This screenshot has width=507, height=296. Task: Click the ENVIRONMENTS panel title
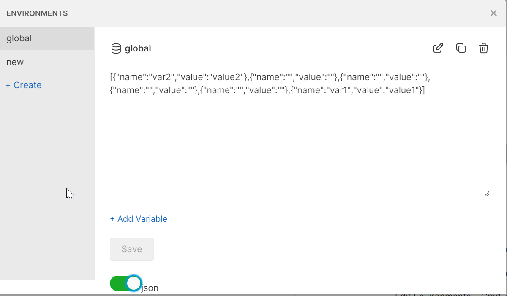37,13
